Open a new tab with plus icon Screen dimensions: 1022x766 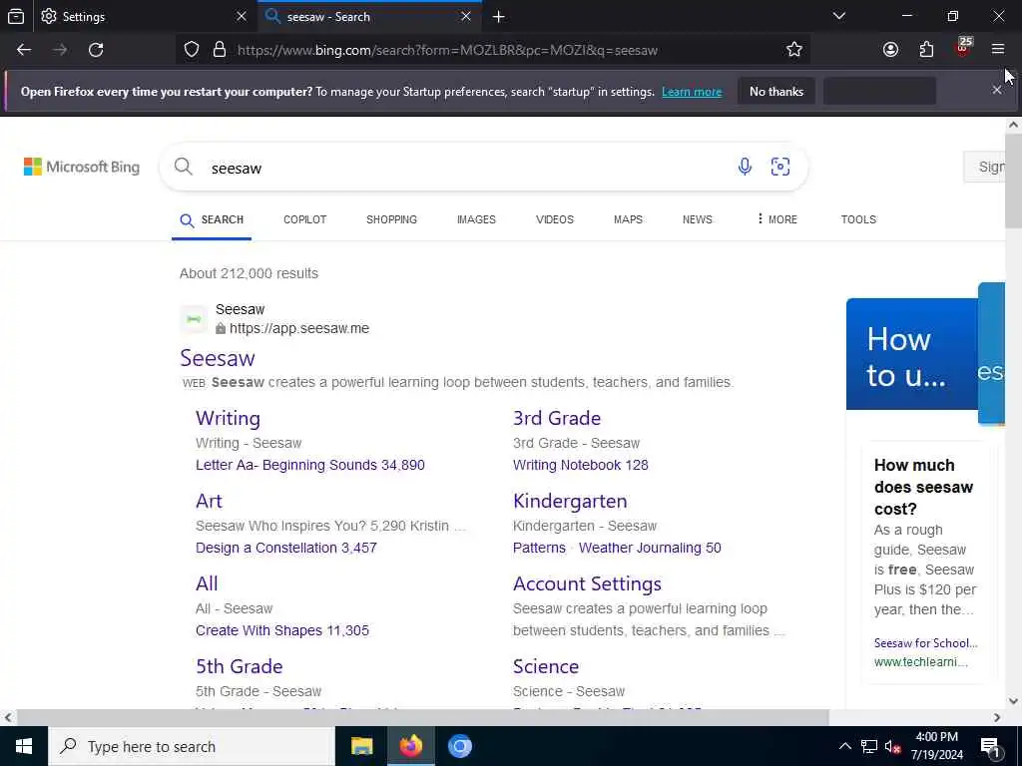click(x=499, y=17)
